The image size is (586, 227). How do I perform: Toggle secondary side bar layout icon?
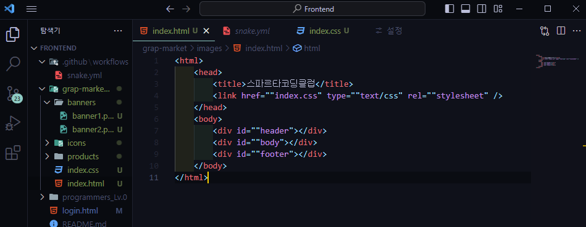point(482,9)
